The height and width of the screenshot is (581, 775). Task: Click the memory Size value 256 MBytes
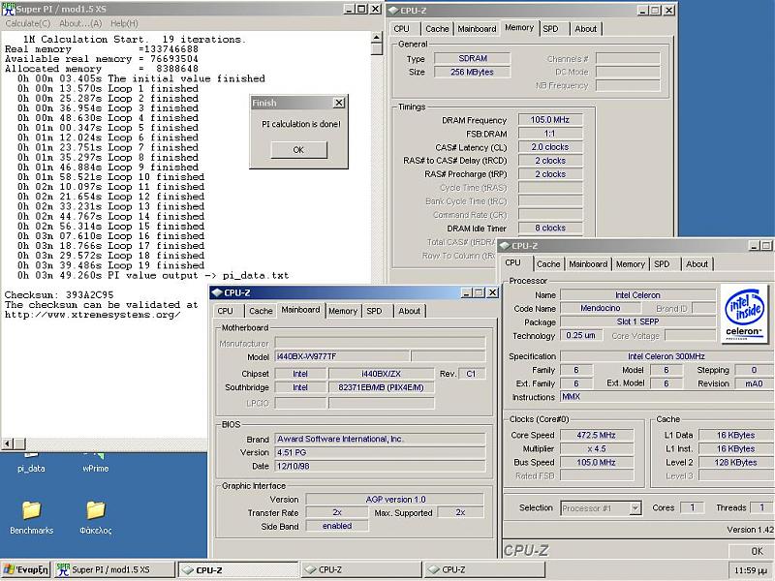(x=472, y=72)
